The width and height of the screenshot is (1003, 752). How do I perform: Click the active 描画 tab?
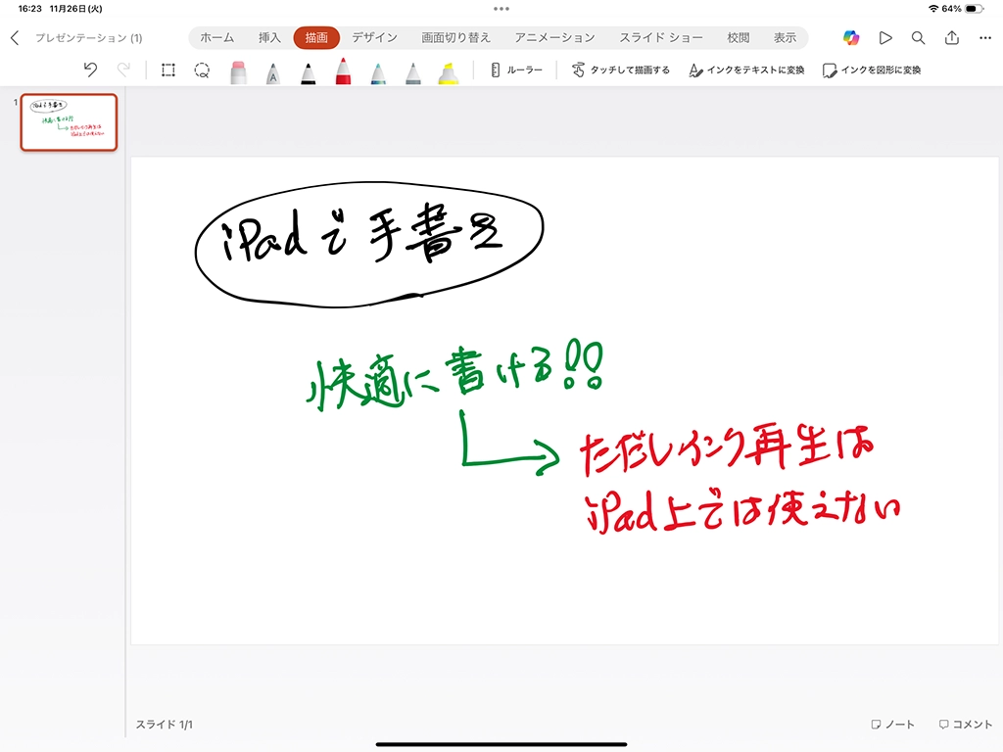316,38
